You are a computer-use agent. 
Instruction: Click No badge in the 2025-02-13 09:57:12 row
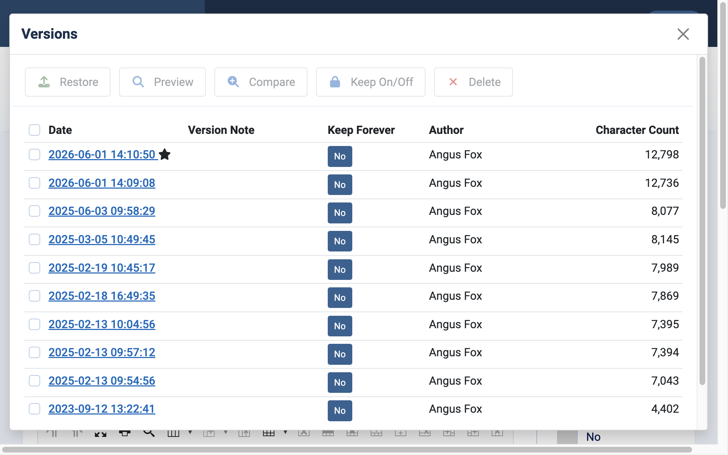340,354
